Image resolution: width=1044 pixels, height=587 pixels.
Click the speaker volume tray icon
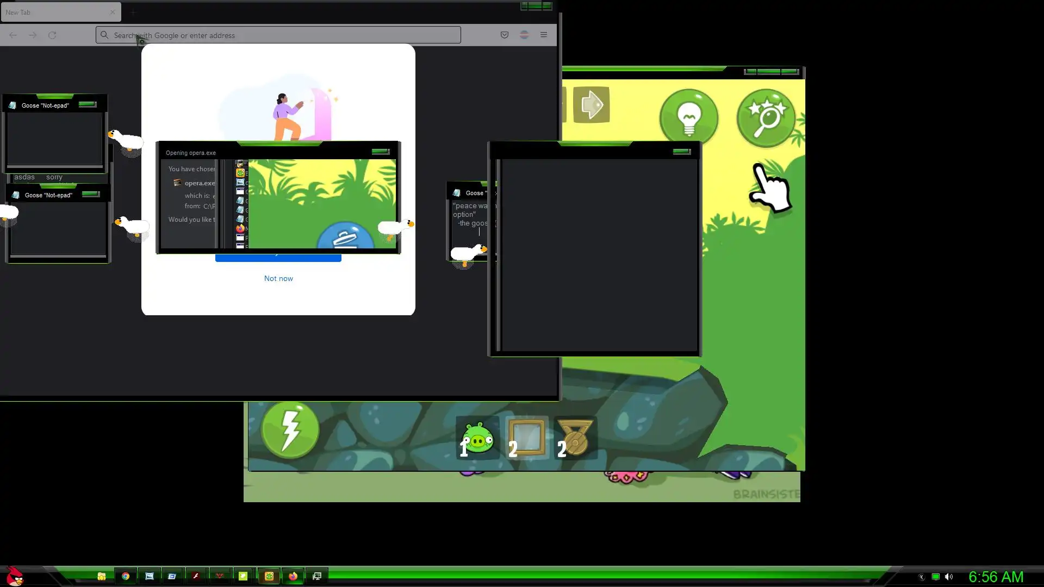click(x=949, y=577)
